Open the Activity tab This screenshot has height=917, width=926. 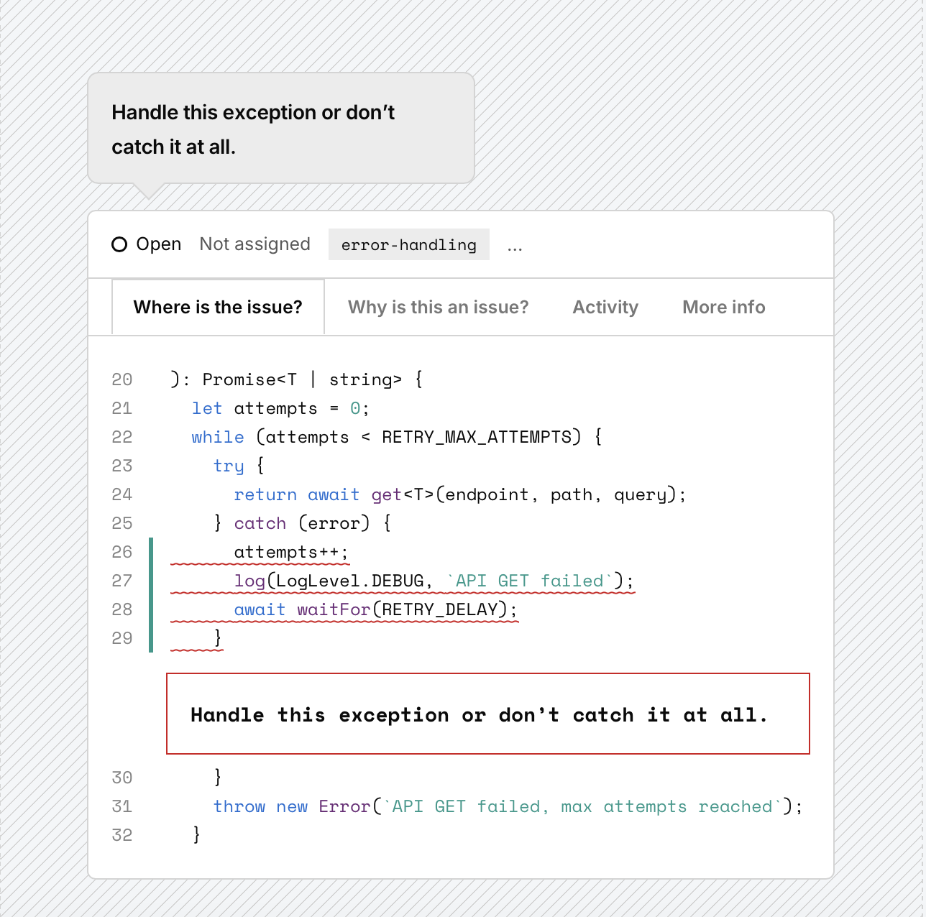[x=605, y=307]
